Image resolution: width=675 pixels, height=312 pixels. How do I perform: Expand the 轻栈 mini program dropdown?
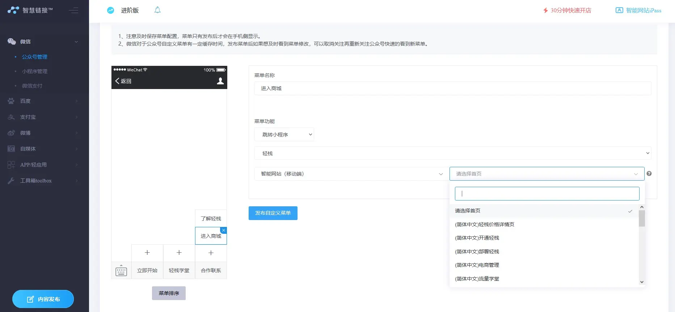[x=452, y=153]
